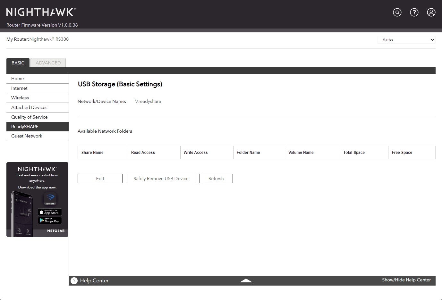This screenshot has width=442, height=300.
Task: Click the Help Center question mark icon
Action: pos(74,281)
